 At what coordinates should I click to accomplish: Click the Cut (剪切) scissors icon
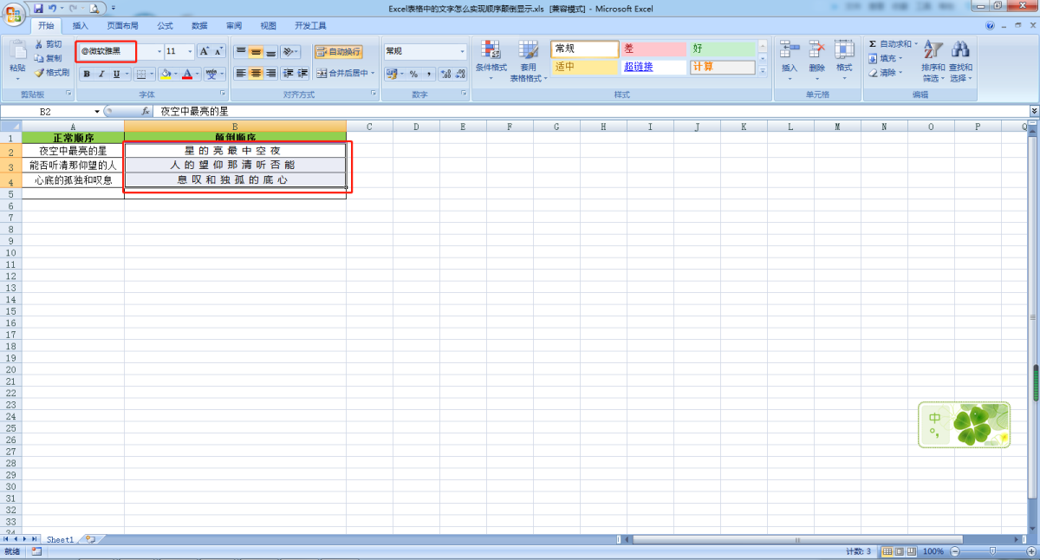pos(39,44)
